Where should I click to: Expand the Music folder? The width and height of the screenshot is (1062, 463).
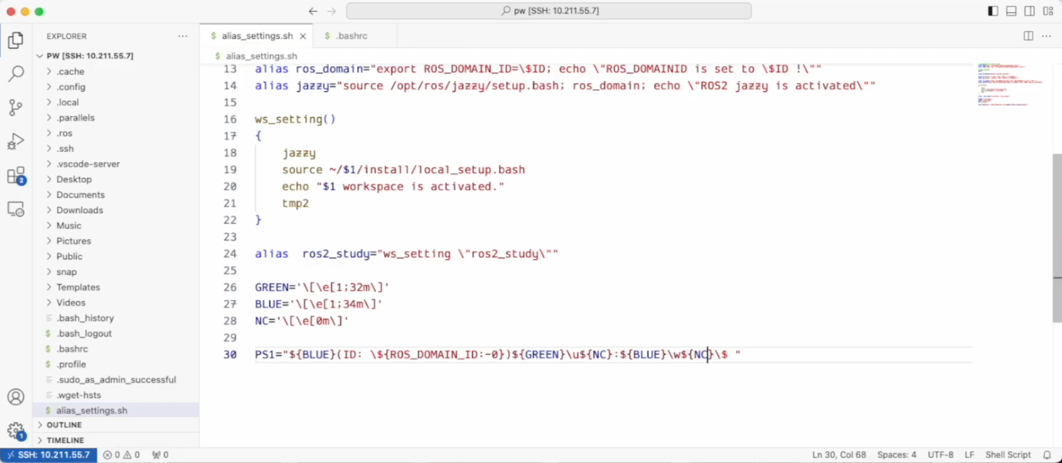pos(116,225)
